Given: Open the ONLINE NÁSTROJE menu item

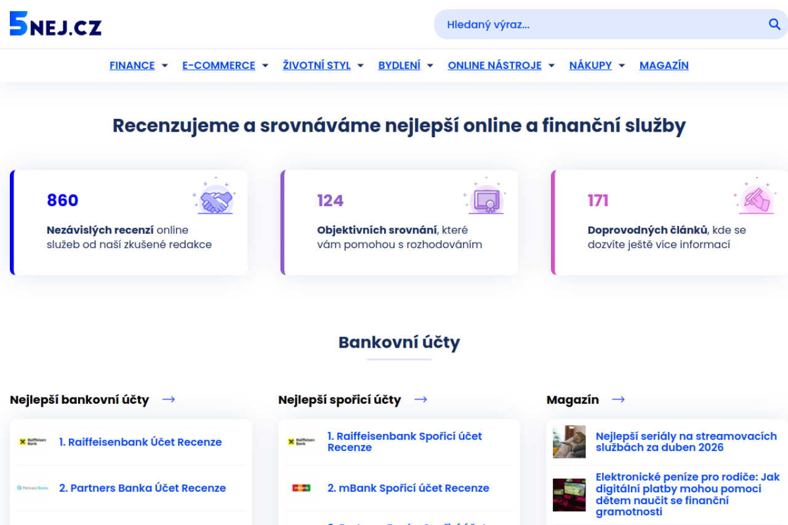Looking at the screenshot, I should pyautogui.click(x=495, y=65).
